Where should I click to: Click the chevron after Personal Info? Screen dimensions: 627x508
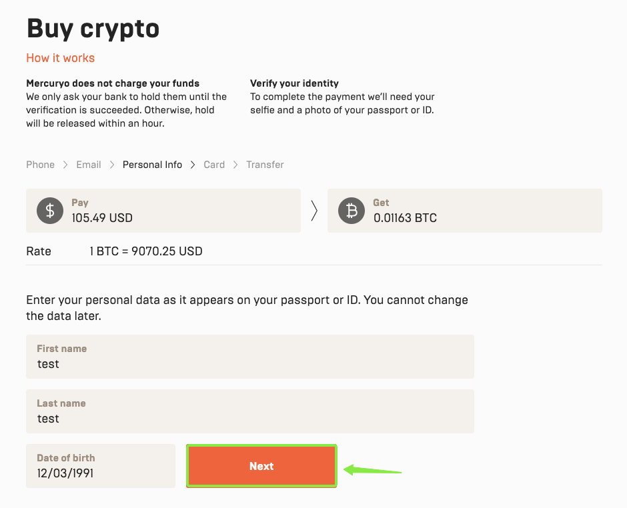191,164
